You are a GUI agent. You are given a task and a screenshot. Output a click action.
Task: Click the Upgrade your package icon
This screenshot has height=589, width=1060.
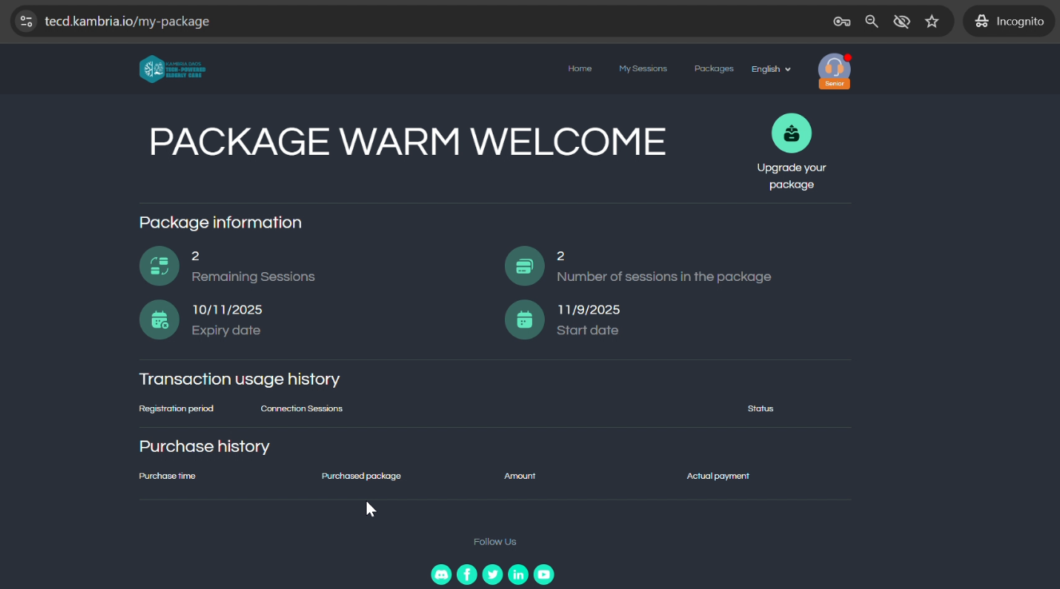[x=791, y=133]
